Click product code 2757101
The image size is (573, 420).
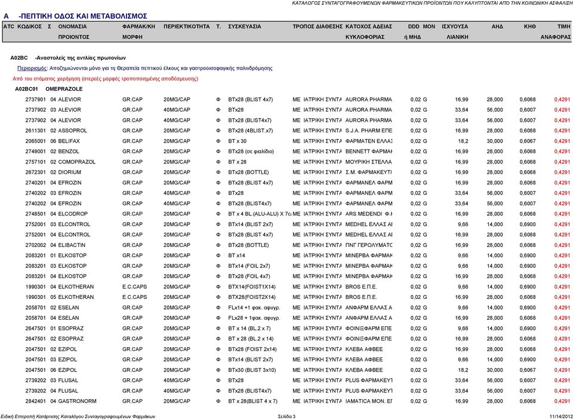(x=35, y=162)
